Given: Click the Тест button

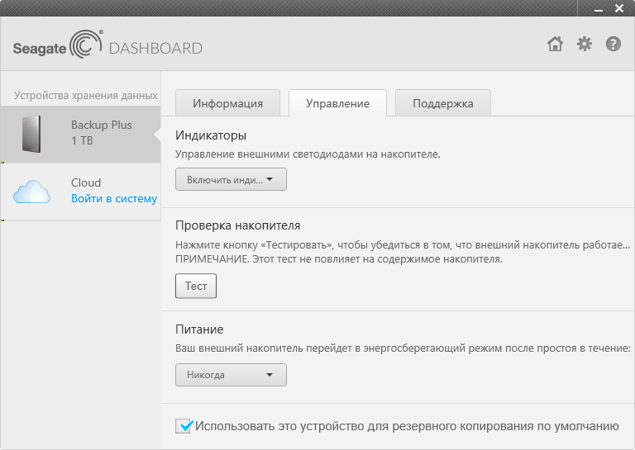Looking at the screenshot, I should (x=196, y=286).
